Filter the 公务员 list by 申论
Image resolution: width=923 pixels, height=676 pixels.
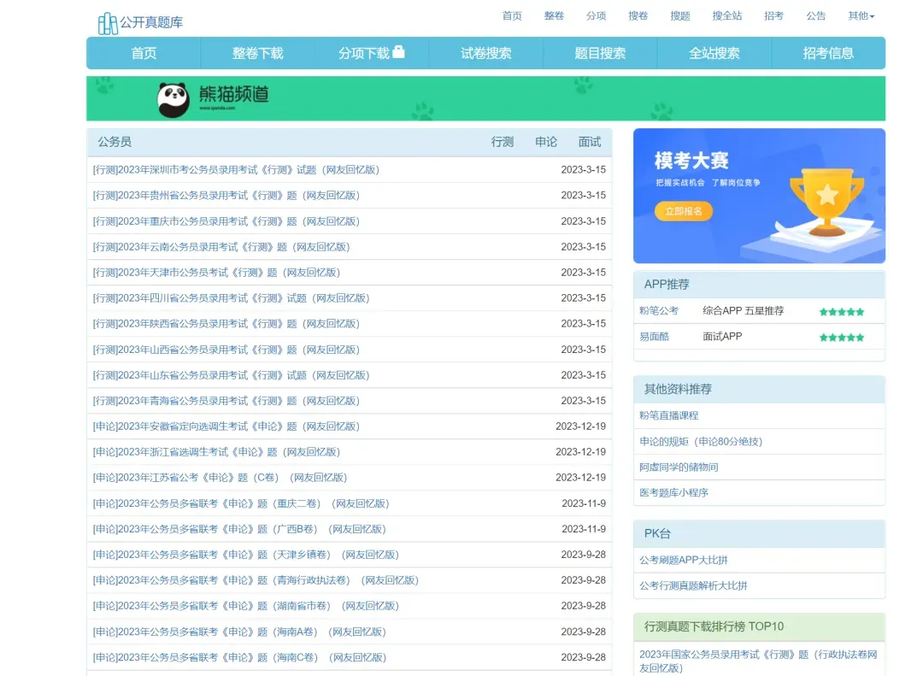coord(546,142)
